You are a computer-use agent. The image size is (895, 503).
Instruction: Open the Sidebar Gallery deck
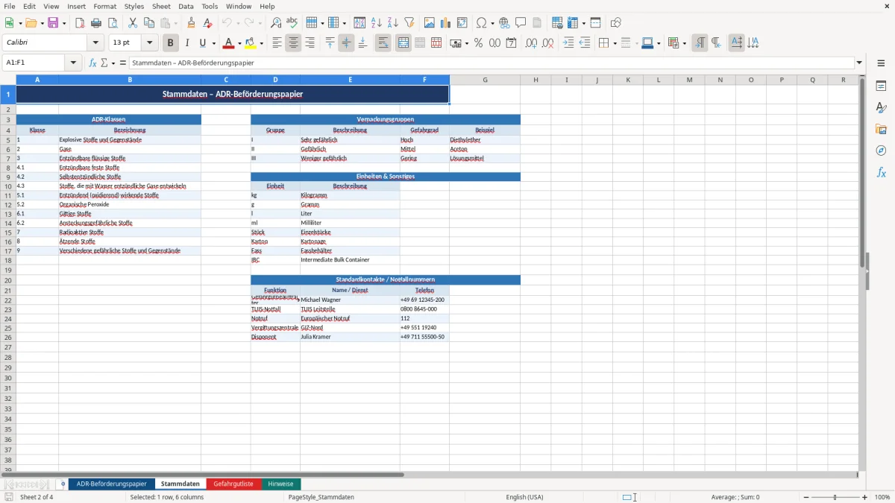[x=881, y=130]
